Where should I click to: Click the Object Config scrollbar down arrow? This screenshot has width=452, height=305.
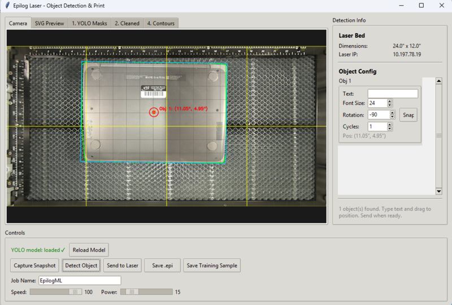click(x=439, y=191)
